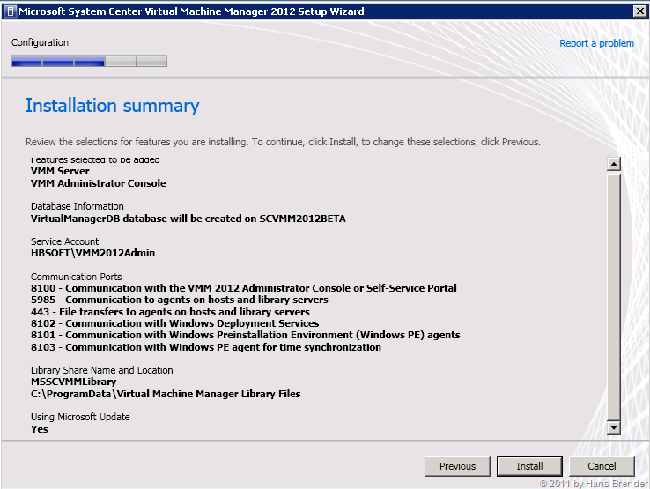Screen dimensions: 650x489
Task: Select the 443 file transfers port entry
Action: pyautogui.click(x=170, y=312)
